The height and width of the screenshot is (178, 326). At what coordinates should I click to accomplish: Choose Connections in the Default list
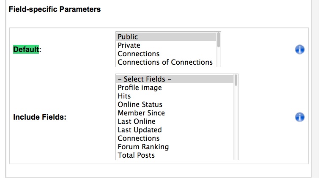166,54
